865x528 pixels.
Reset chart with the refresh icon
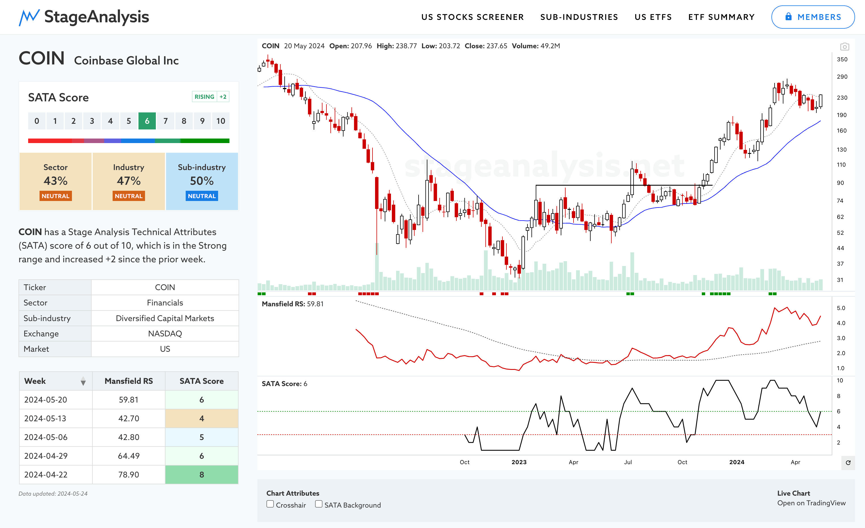(x=848, y=463)
